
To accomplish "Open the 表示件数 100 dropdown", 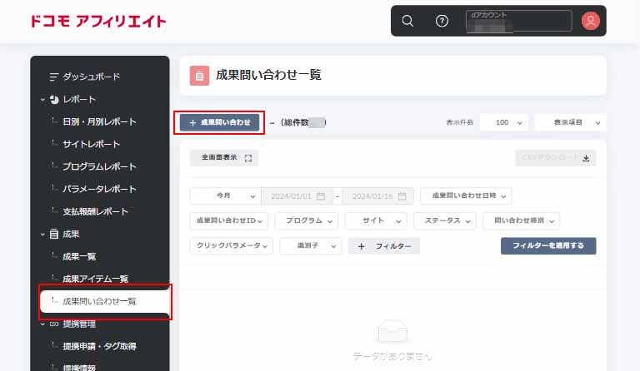I will pyautogui.click(x=504, y=122).
